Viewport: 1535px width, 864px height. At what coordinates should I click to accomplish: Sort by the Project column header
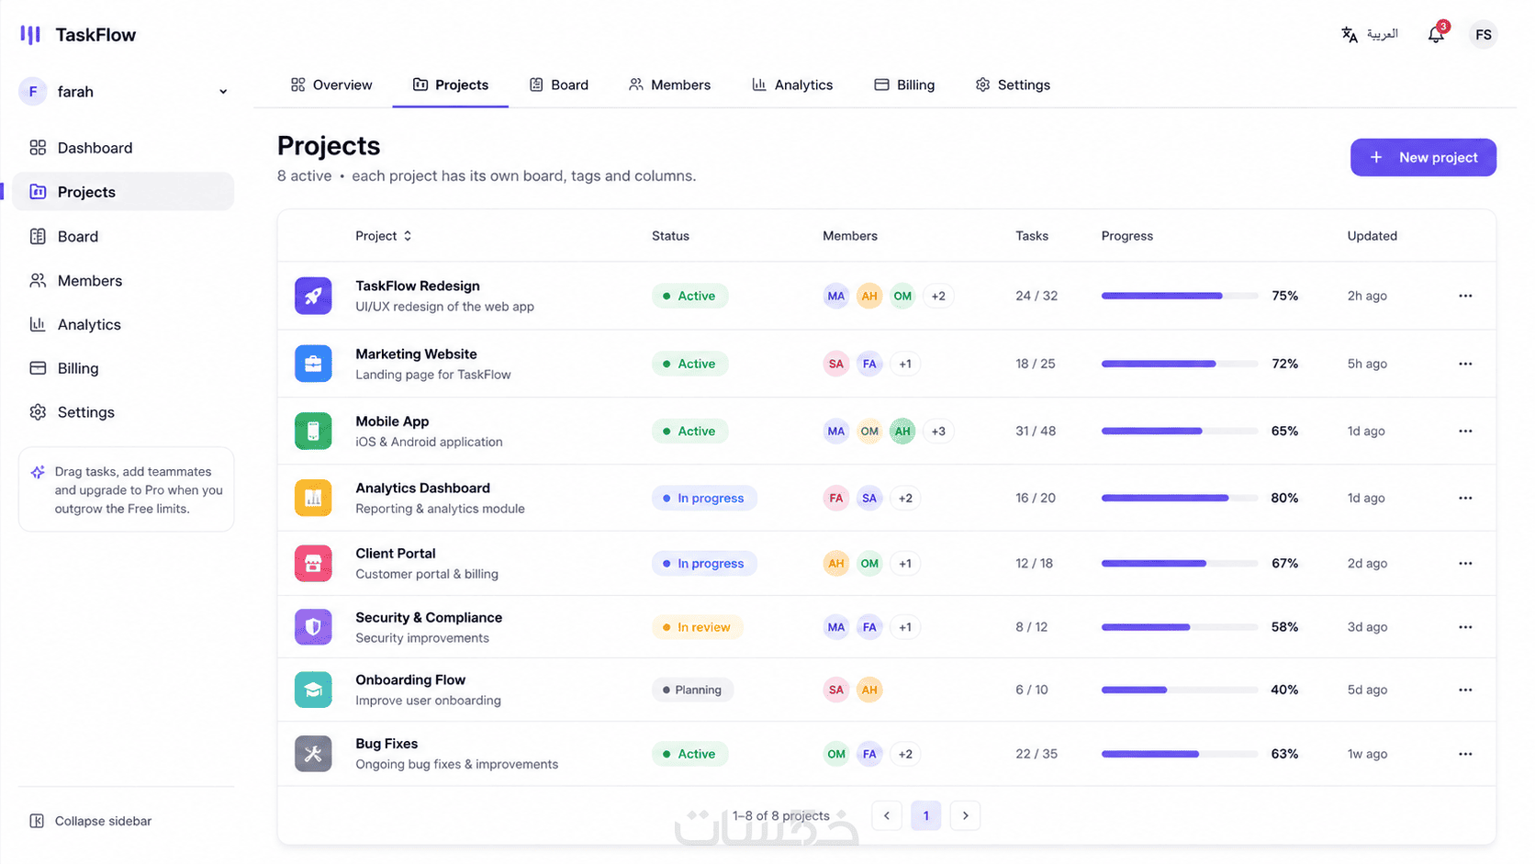coord(384,236)
